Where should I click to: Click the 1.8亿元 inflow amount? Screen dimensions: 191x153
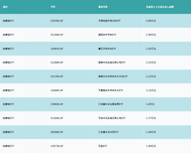tap(150, 104)
